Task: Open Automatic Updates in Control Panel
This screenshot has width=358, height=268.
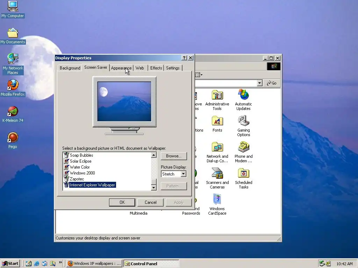Action: tap(243, 100)
